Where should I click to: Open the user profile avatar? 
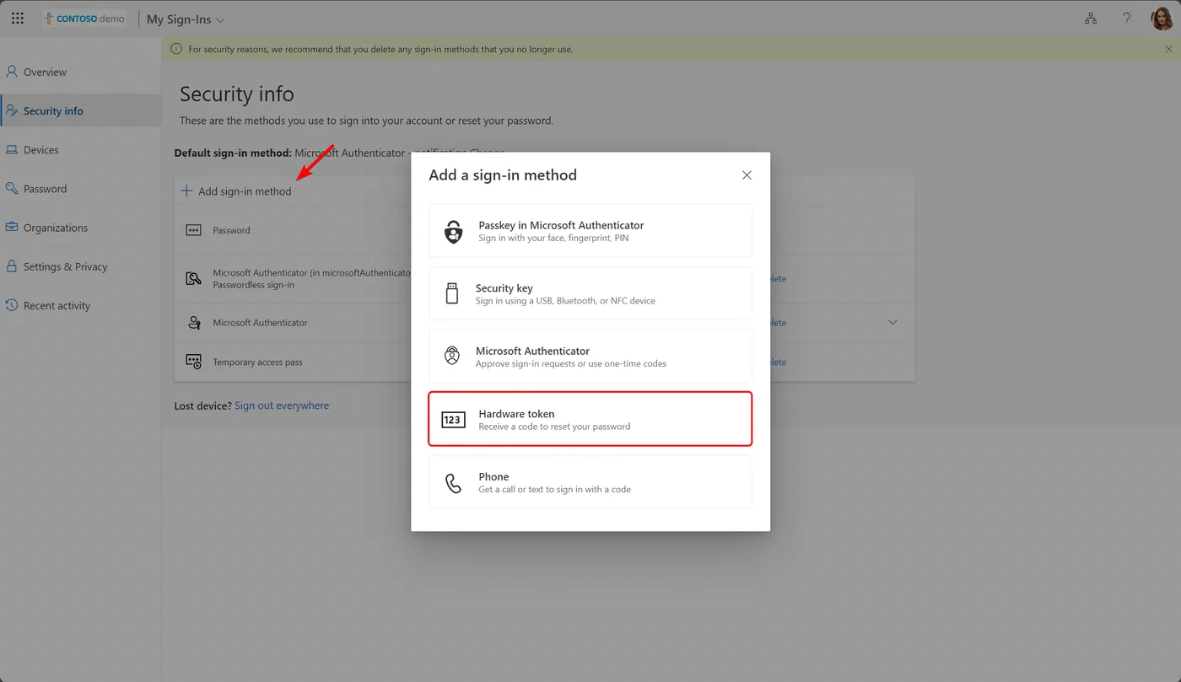click(x=1162, y=19)
